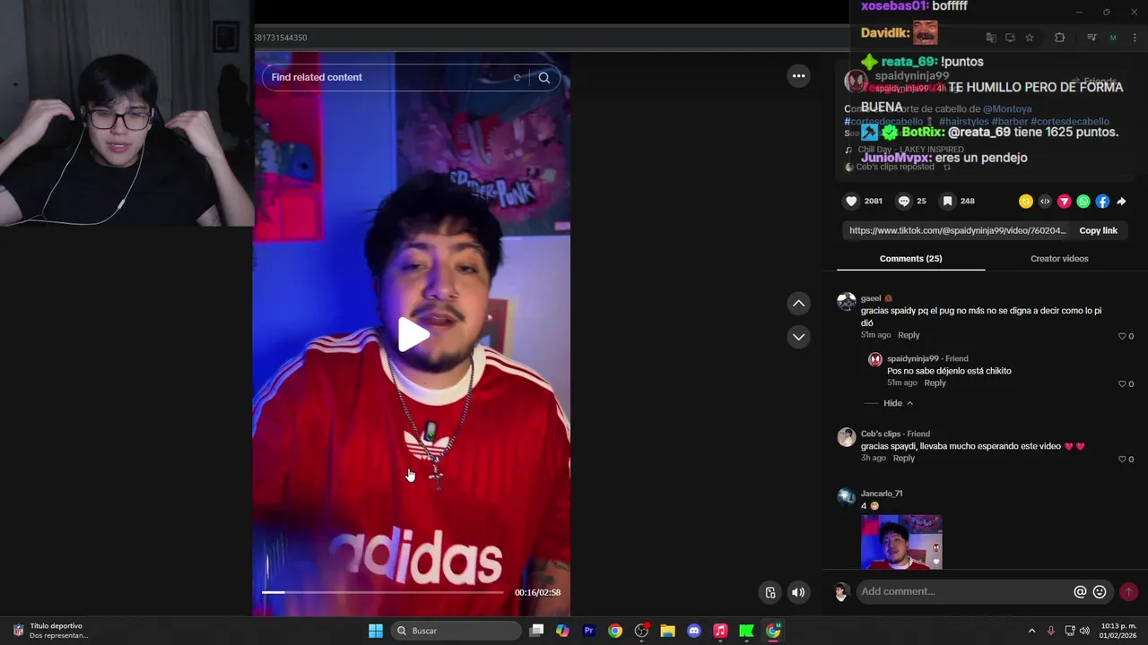Image resolution: width=1148 pixels, height=645 pixels.
Task: Click the search magnifier in Find related content
Action: coord(544,77)
